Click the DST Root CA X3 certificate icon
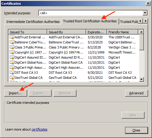Viewport: 152px width, 138px height. pos(12,73)
